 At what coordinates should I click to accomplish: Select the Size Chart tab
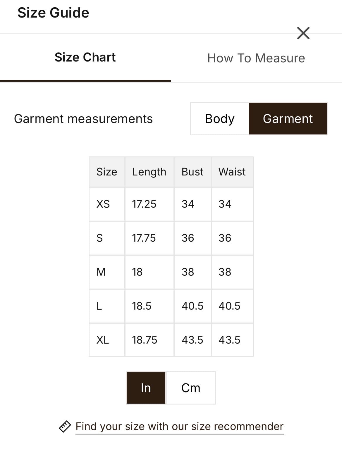click(85, 57)
